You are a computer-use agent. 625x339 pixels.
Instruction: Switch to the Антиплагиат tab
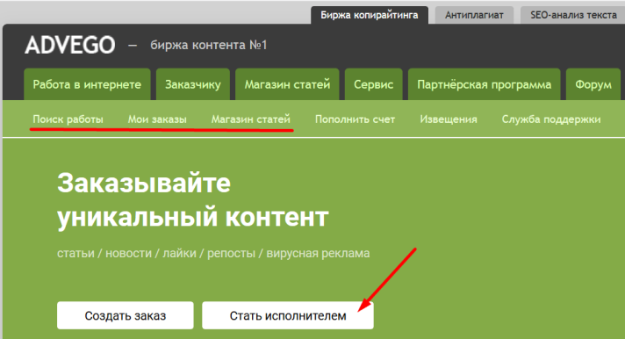click(x=474, y=15)
